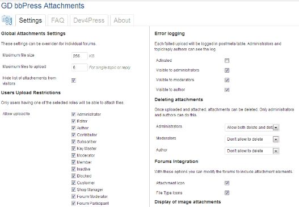Click the Maximum file size field
299x207 pixels.
[x=79, y=56]
